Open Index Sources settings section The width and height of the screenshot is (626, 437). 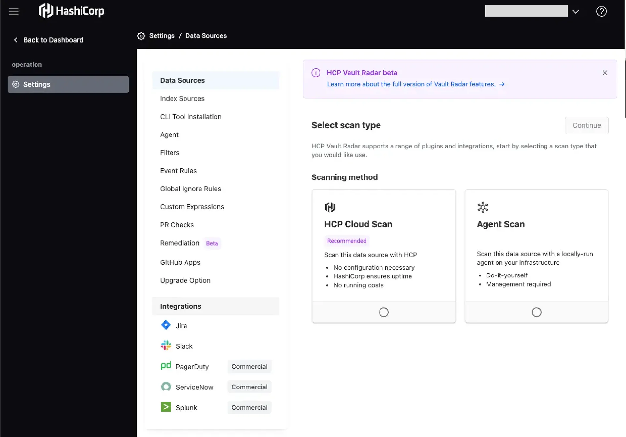coord(182,99)
